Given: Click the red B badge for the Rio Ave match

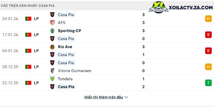Looking at the screenshot, I should coord(208,51).
